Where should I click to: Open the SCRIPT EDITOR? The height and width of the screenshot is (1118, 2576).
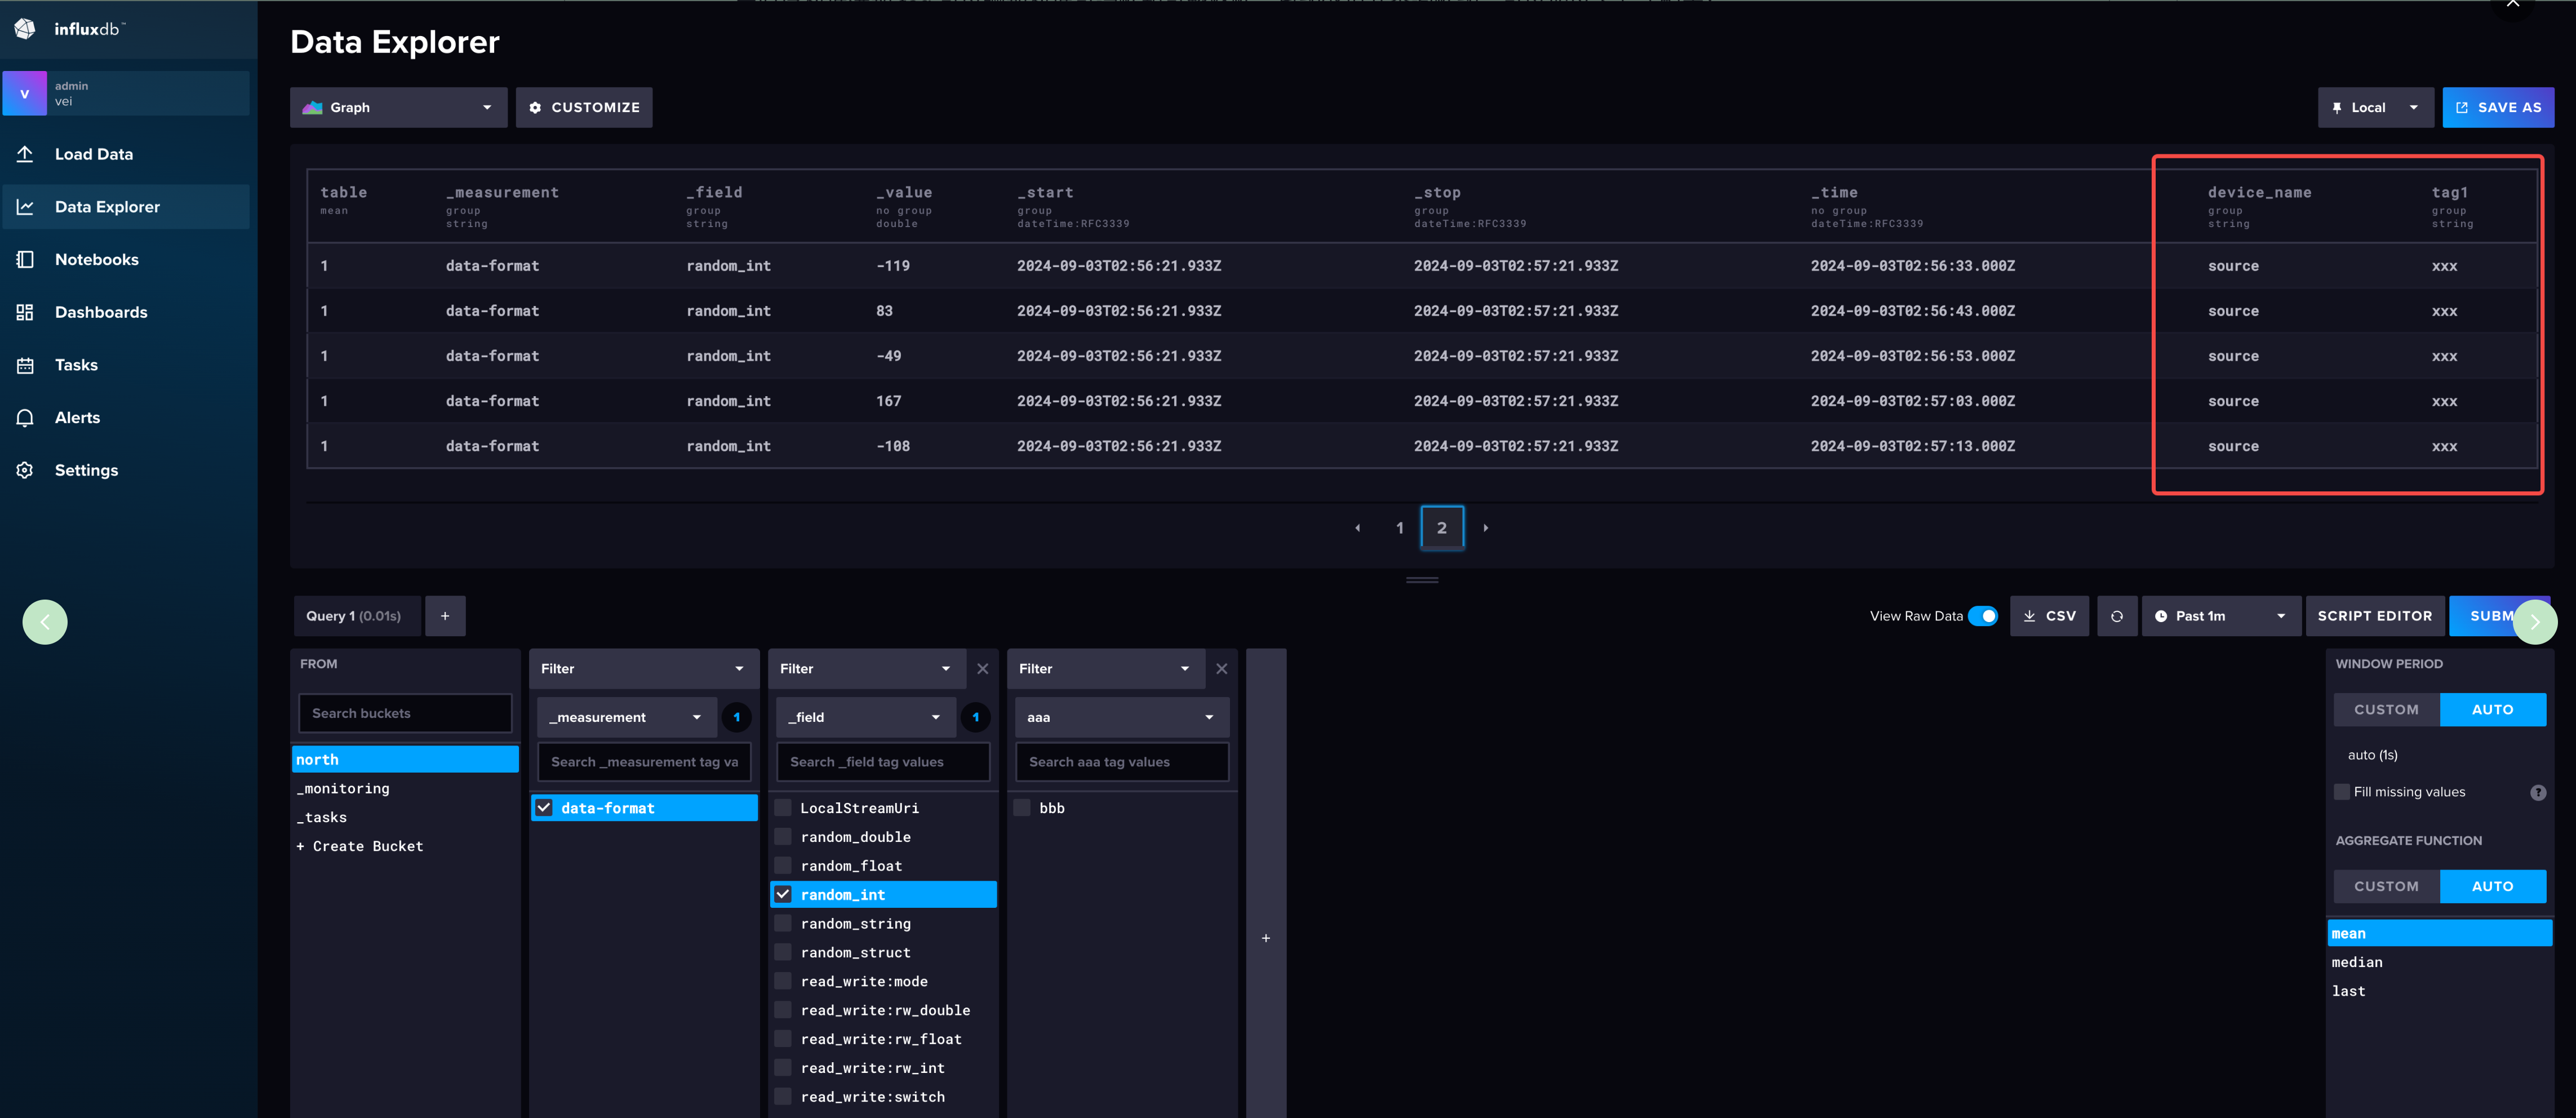(2375, 616)
